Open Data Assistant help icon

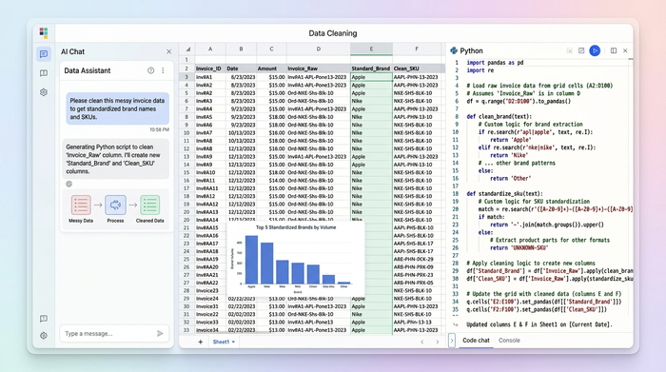point(150,70)
